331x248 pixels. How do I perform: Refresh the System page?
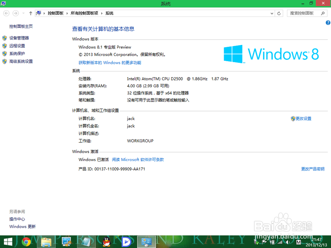pos(279,13)
